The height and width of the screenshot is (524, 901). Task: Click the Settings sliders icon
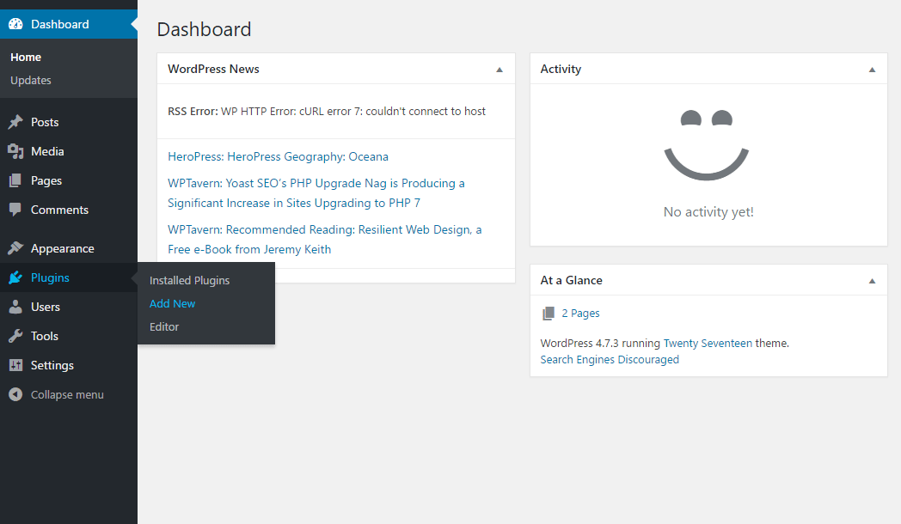[x=15, y=365]
